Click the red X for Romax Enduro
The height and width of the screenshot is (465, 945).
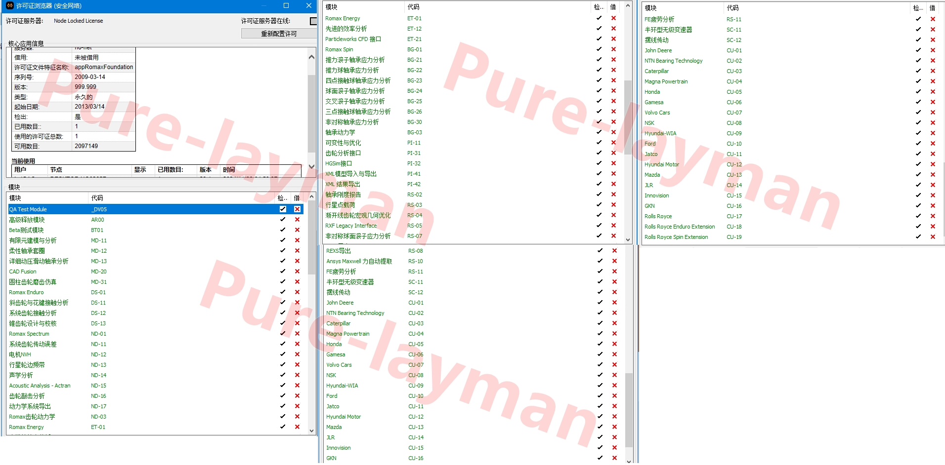297,292
